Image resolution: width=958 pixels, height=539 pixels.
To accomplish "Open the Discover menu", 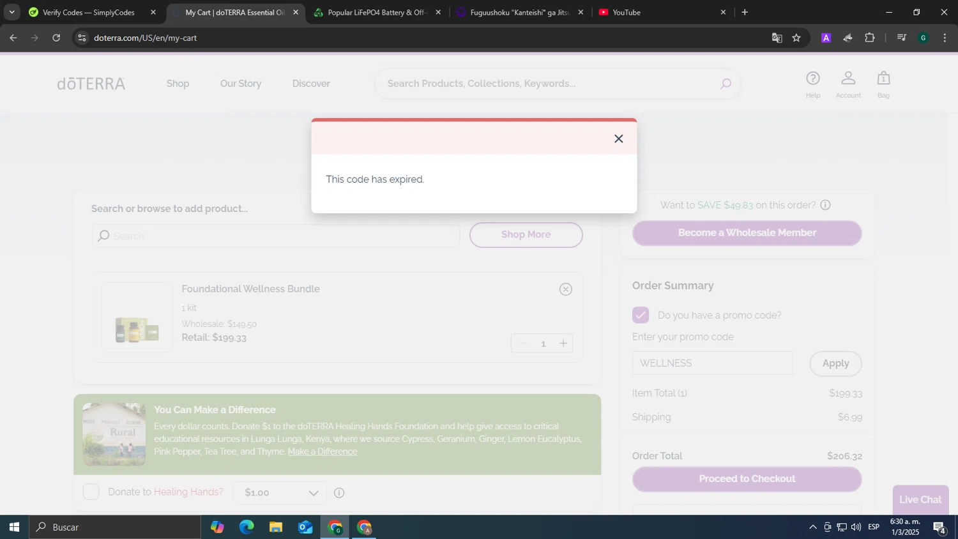I will coord(311,84).
